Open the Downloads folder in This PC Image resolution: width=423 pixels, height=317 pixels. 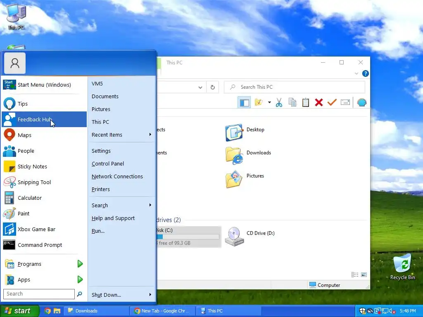click(x=248, y=156)
